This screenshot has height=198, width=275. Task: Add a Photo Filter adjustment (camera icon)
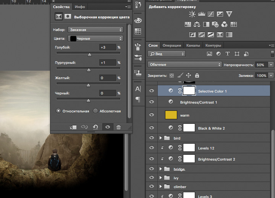[x=215, y=24]
